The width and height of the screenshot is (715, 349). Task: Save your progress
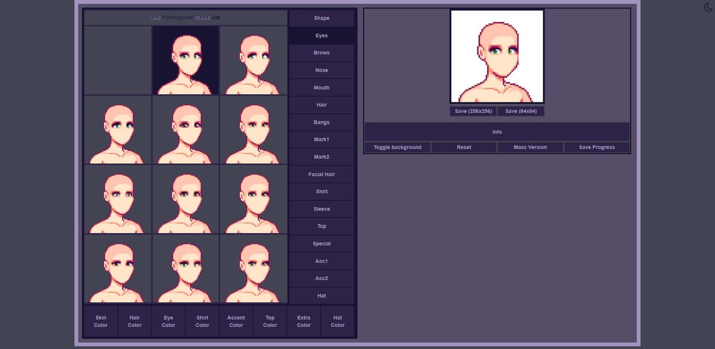click(x=596, y=147)
